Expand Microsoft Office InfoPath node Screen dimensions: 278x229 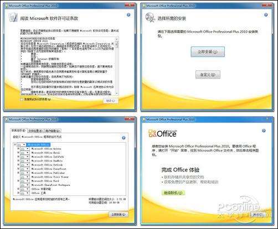coord(18,157)
